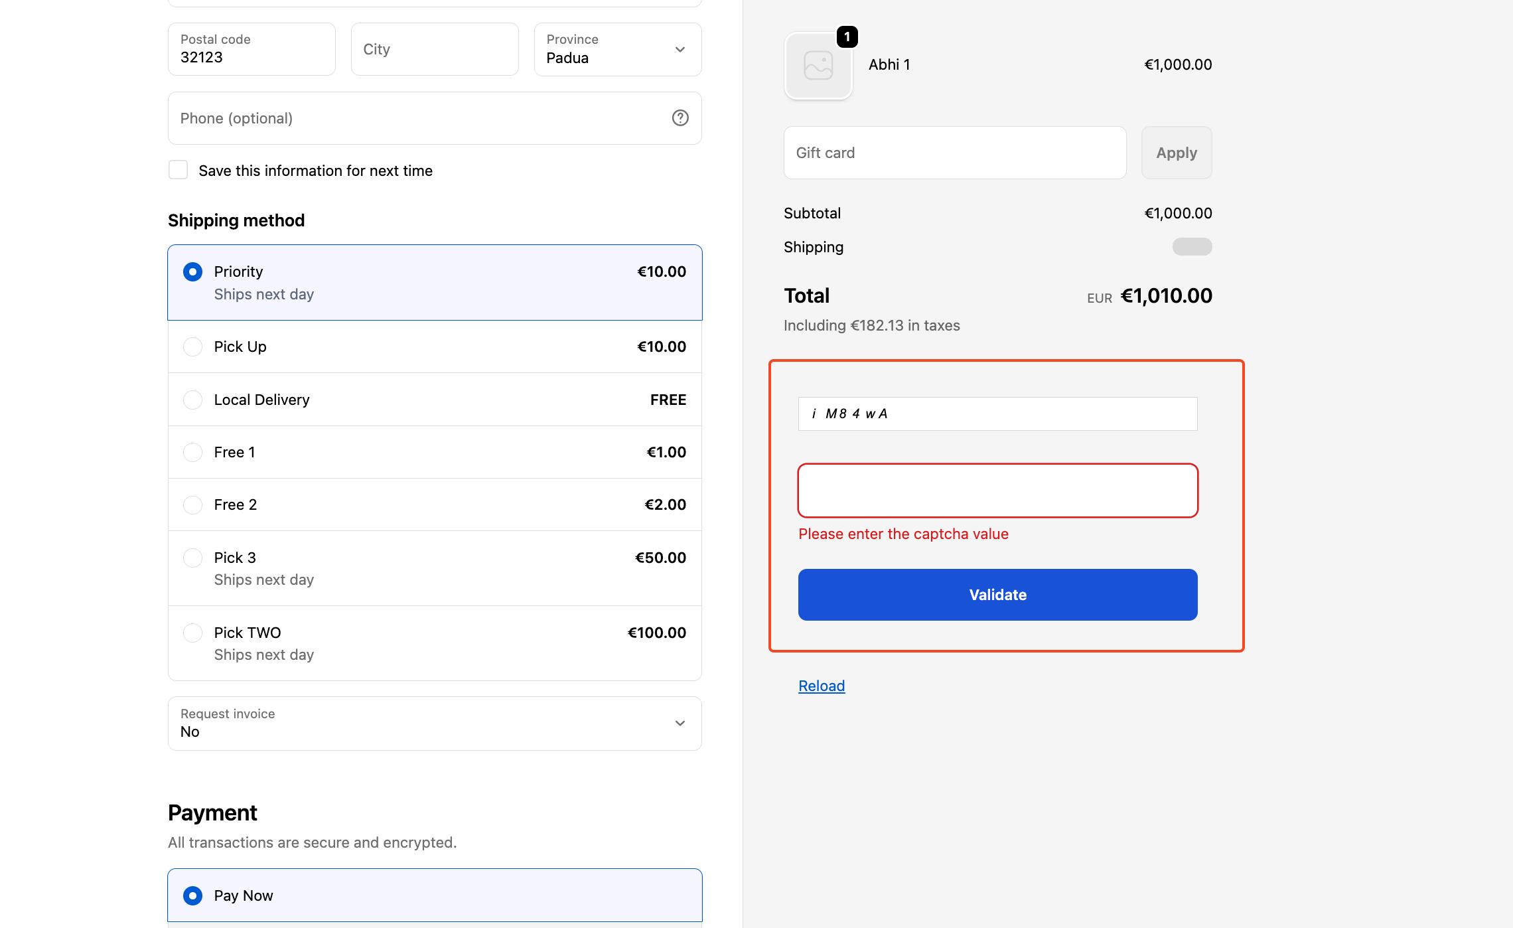1513x928 pixels.
Task: Select the Pick Up shipping option
Action: click(193, 347)
